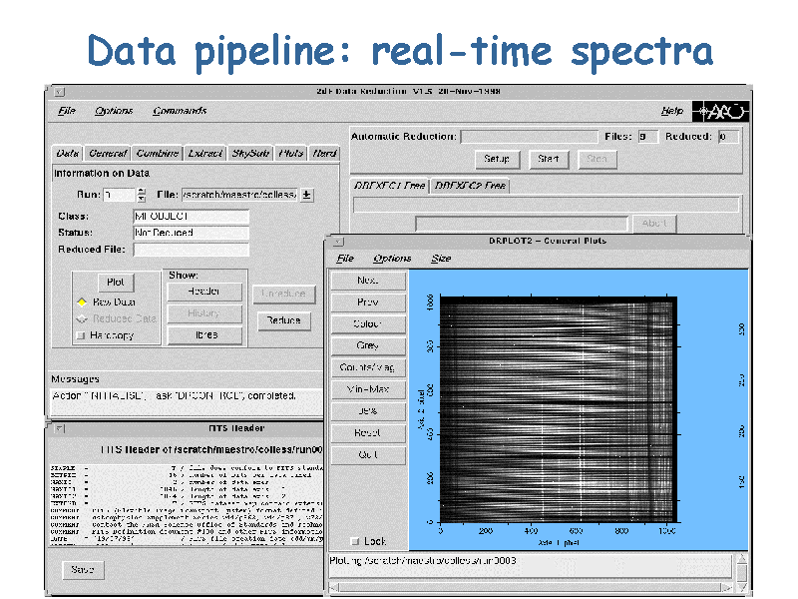Open the Size menu in DRPLOT2 window
Image resolution: width=798 pixels, height=599 pixels.
[441, 259]
